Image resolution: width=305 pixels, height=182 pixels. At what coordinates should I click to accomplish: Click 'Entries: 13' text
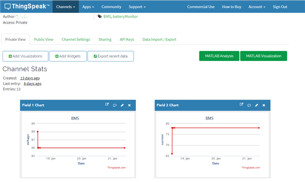click(x=12, y=89)
